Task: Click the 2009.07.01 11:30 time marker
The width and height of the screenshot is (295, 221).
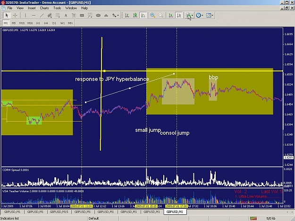Action: [81, 206]
